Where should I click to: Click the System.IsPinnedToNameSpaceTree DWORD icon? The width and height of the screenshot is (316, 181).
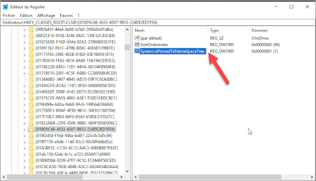(137, 51)
